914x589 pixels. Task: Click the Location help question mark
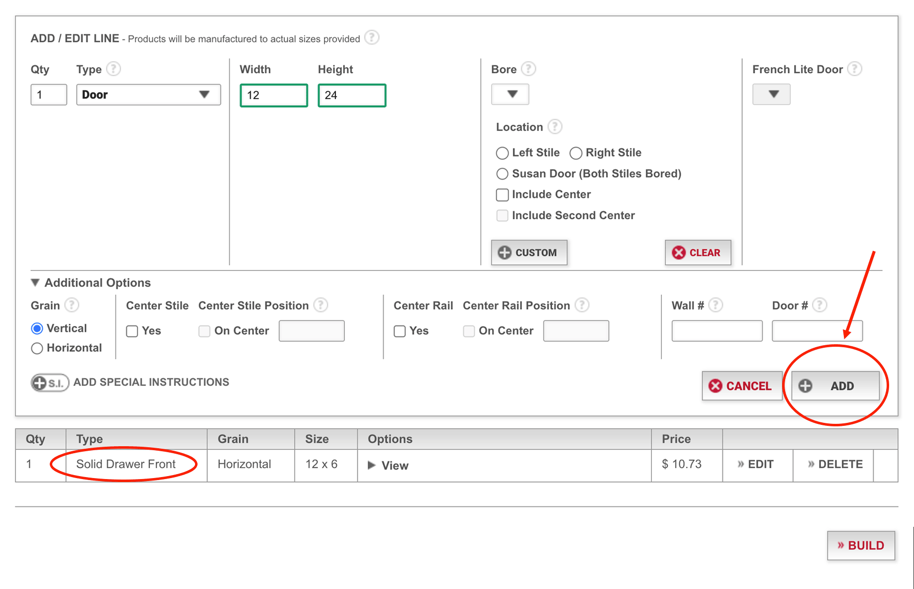[555, 127]
